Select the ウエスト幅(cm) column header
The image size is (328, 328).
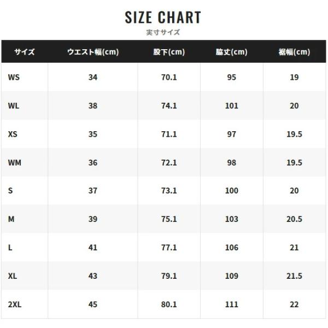(x=93, y=52)
